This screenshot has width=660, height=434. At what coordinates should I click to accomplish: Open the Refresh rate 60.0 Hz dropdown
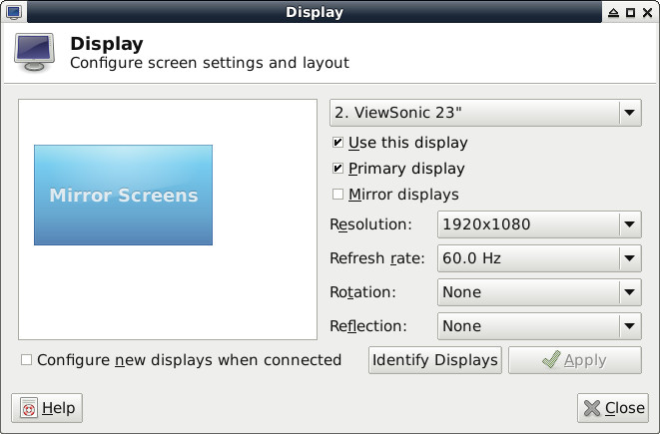coord(538,258)
